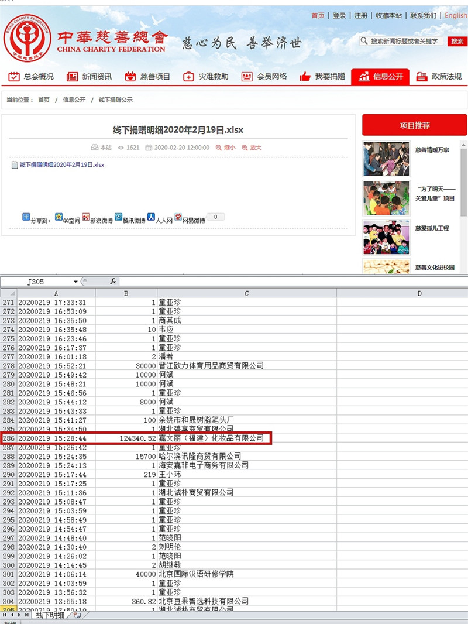Download 线下捐赠明细2020年2月19日.xlsx attachment link
The height and width of the screenshot is (624, 468).
62,164
